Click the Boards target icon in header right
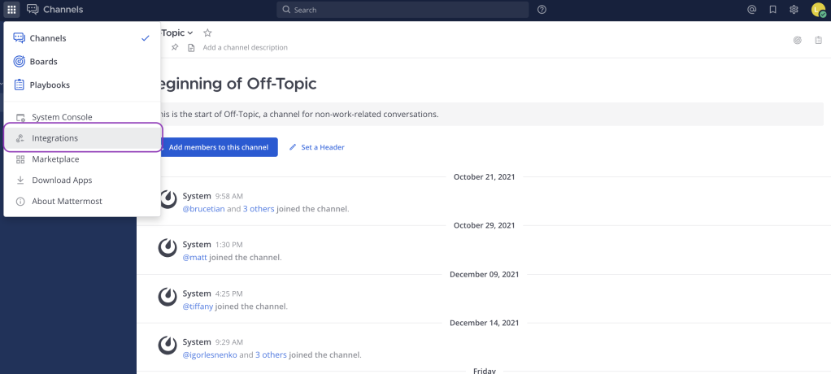 pyautogui.click(x=797, y=41)
